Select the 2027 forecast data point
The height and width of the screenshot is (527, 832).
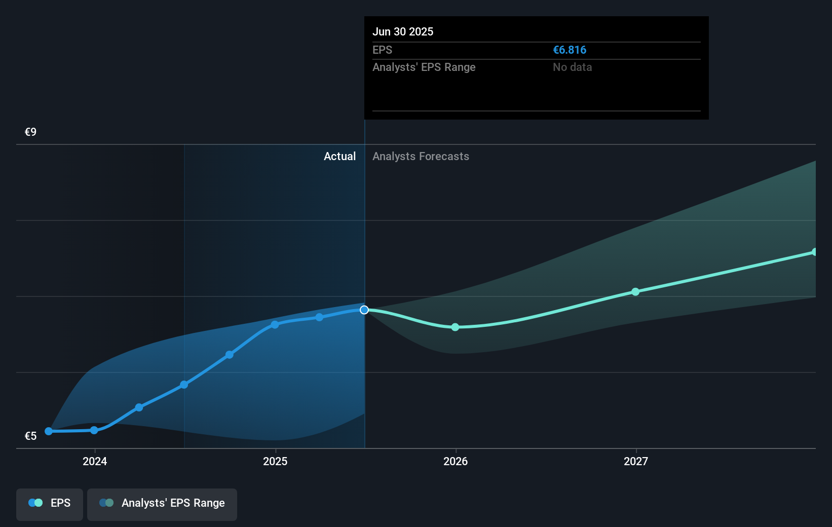(635, 291)
